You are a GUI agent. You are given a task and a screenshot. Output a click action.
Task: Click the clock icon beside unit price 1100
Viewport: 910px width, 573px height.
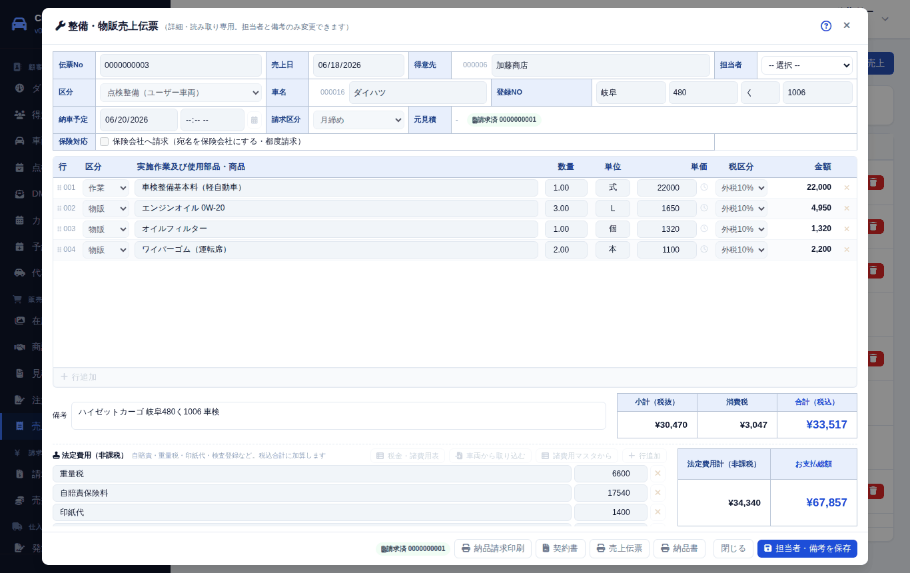pos(704,249)
